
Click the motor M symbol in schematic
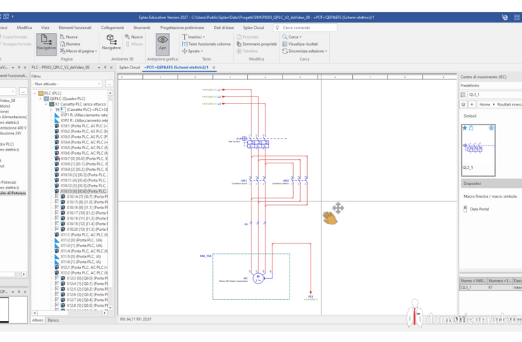(x=258, y=278)
